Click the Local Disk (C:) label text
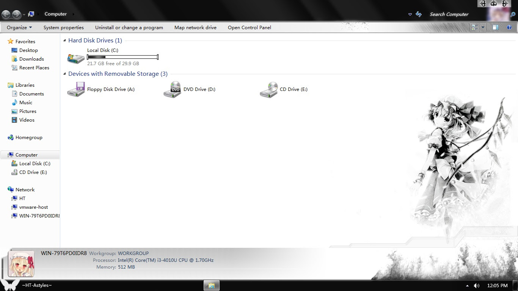This screenshot has height=291, width=518. (x=103, y=50)
